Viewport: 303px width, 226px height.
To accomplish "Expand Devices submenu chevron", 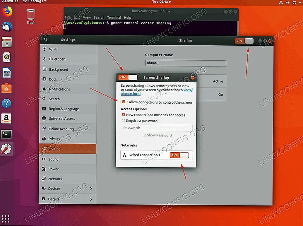I will (91, 189).
